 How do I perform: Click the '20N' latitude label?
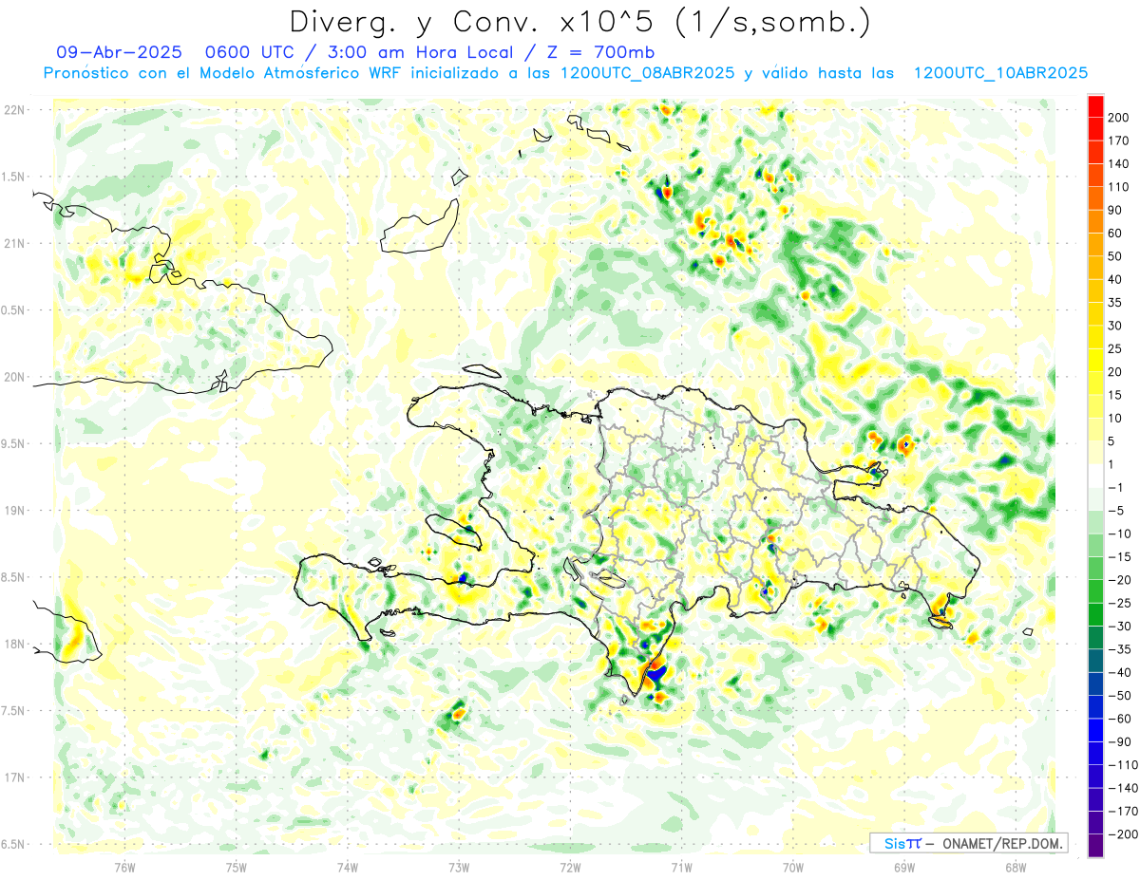13,377
